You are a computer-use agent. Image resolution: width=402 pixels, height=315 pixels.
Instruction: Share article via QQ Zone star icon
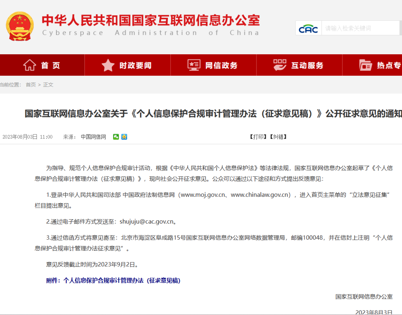124,137
